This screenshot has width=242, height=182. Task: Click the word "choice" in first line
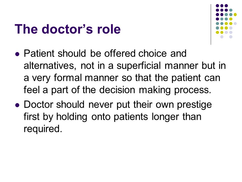(x=153, y=53)
